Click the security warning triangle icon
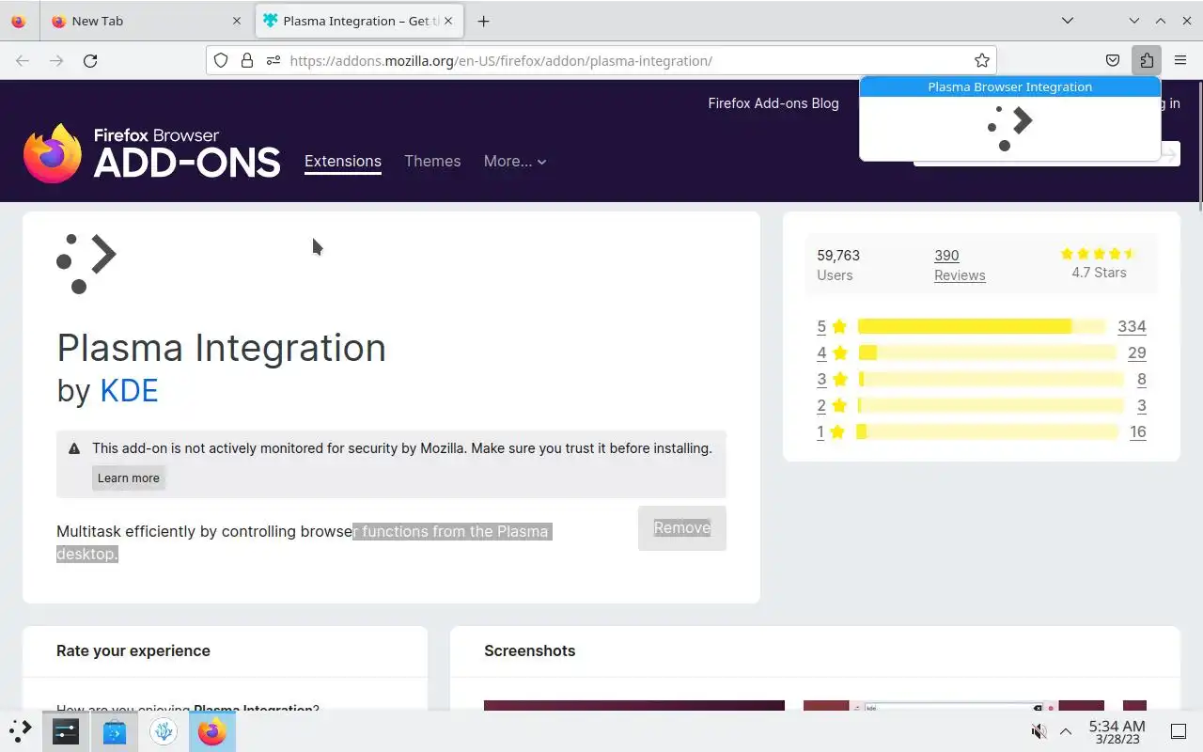This screenshot has height=752, width=1203. [74, 448]
